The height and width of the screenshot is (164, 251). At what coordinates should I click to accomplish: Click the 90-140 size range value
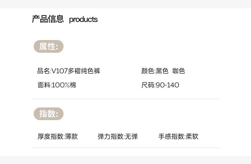tap(167, 85)
